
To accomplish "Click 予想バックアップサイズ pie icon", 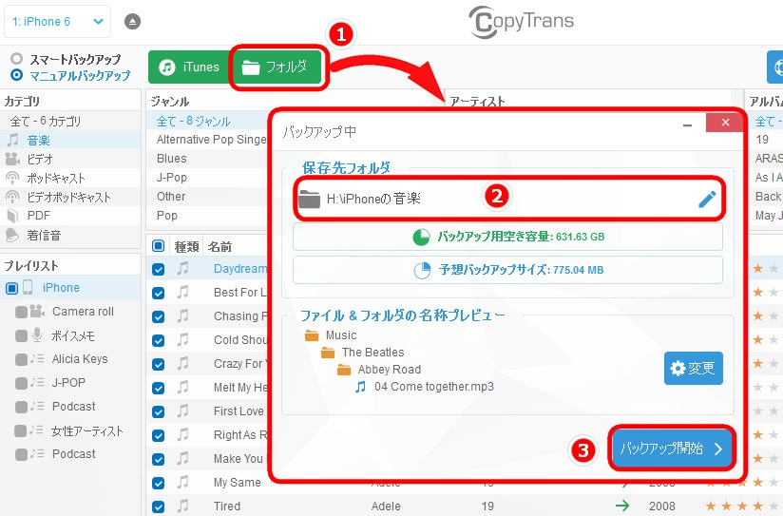I will (x=422, y=270).
